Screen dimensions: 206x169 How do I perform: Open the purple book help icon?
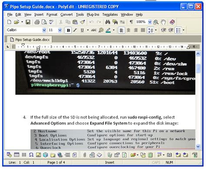click(x=172, y=22)
